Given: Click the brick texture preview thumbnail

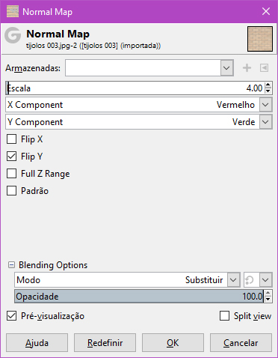Looking at the screenshot, I should (x=260, y=39).
